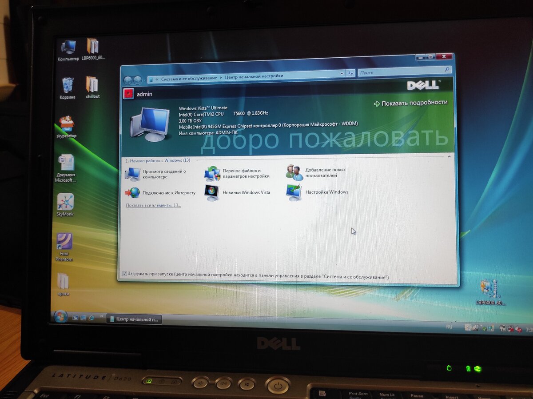Click the search magnifier icon
The height and width of the screenshot is (399, 533).
447,70
